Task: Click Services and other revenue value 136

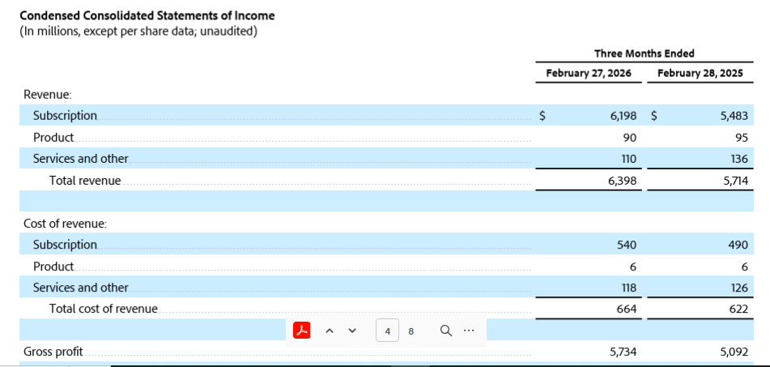Action: pos(739,159)
